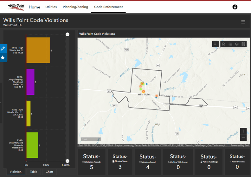Click the Powered by Esri link

(x=240, y=145)
